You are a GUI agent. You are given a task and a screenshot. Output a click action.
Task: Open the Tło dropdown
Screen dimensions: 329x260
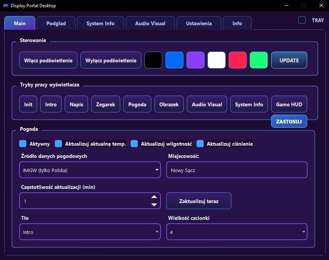tap(90, 232)
